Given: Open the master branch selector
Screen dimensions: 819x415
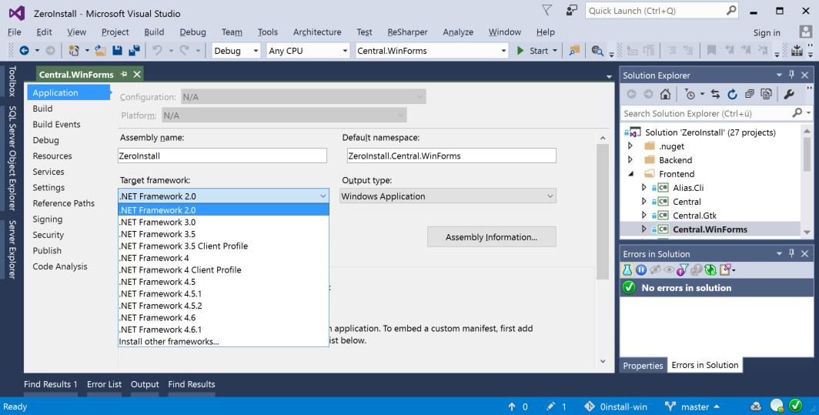Looking at the screenshot, I should pos(692,407).
